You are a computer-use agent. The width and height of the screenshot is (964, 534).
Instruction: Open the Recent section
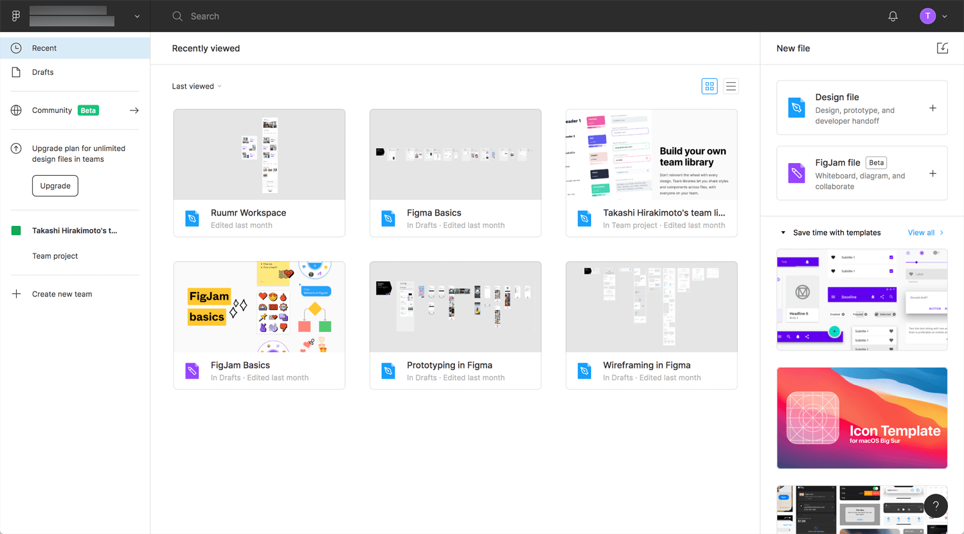[x=75, y=48]
